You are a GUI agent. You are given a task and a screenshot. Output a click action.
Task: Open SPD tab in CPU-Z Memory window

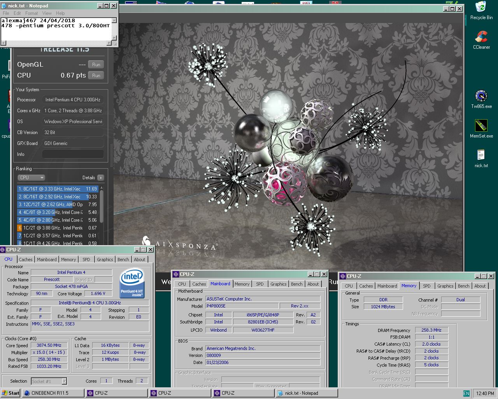tap(427, 286)
